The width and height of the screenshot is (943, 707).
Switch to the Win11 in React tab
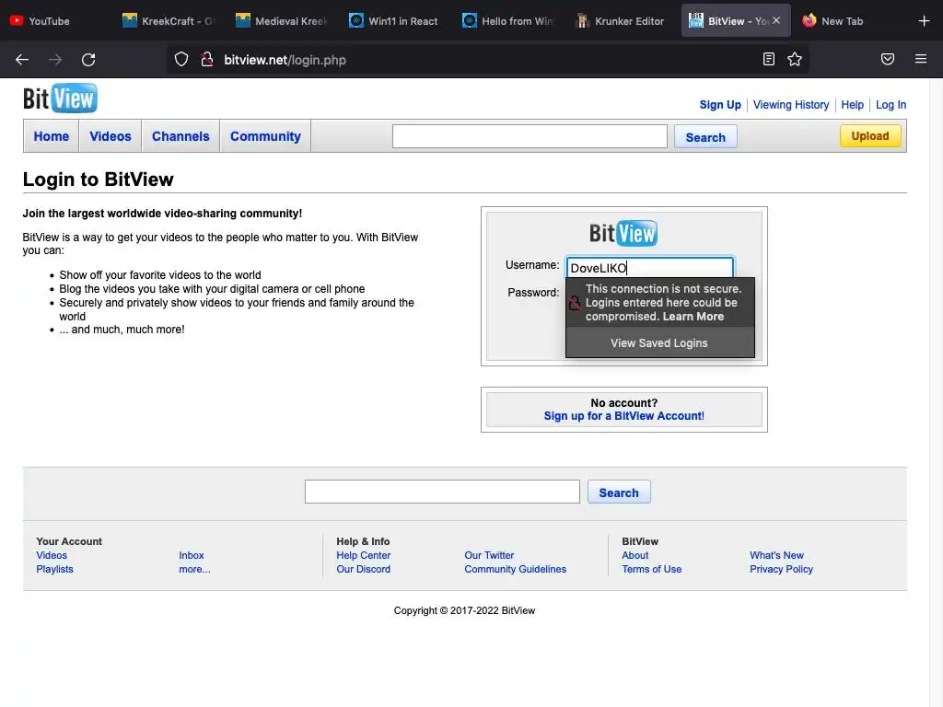point(394,21)
